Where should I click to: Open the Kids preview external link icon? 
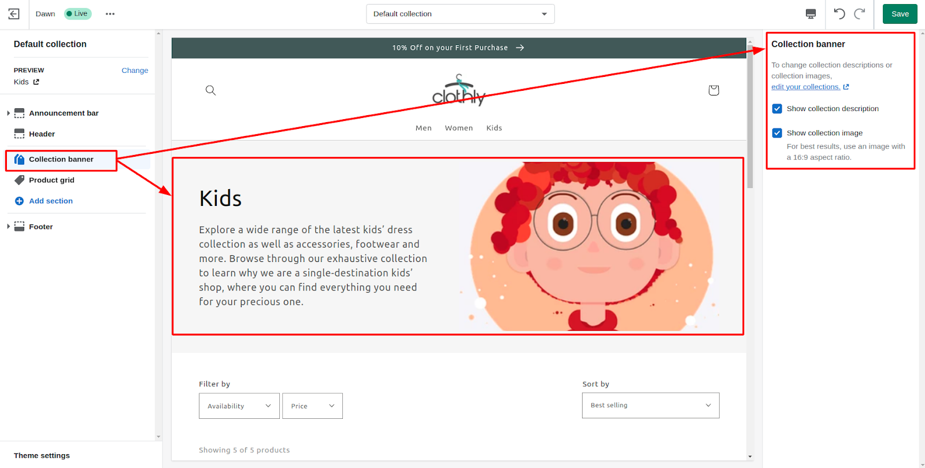click(36, 82)
